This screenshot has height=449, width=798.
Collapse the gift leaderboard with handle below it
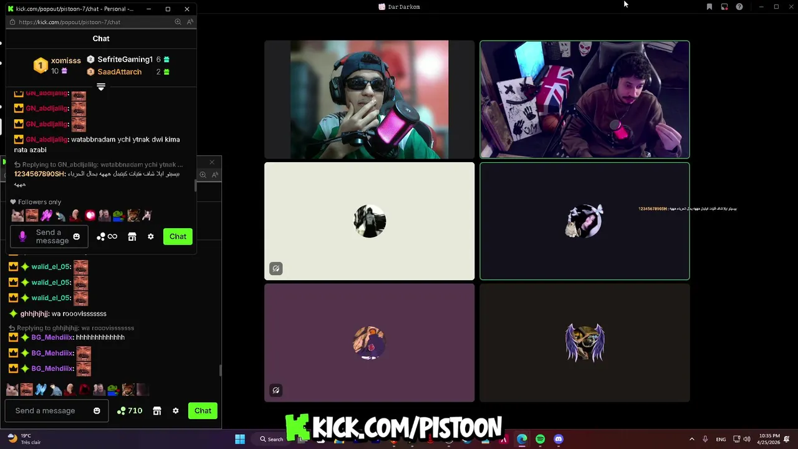click(x=101, y=87)
